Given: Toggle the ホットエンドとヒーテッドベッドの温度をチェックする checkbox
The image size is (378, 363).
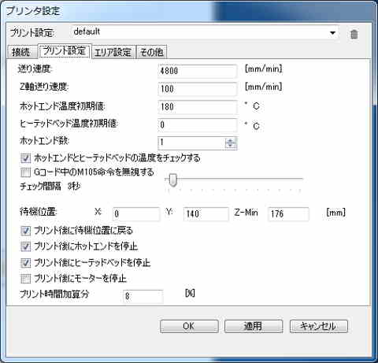Looking at the screenshot, I should click(x=26, y=158).
